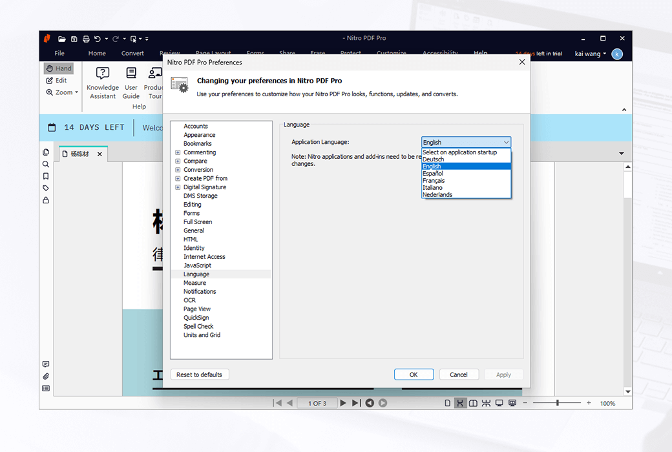Image resolution: width=672 pixels, height=452 pixels.
Task: Click the Reset to defaults button
Action: click(x=200, y=374)
